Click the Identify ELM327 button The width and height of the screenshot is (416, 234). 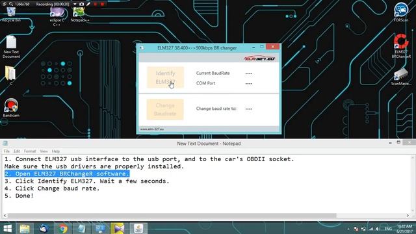pyautogui.click(x=165, y=77)
